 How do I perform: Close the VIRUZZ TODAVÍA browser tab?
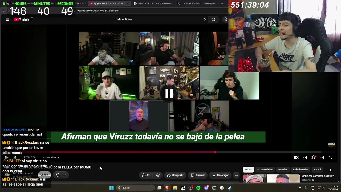tap(128, 3)
